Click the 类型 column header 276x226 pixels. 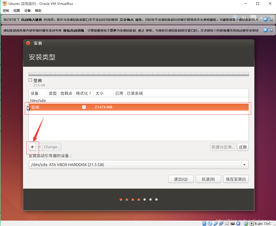click(x=53, y=93)
